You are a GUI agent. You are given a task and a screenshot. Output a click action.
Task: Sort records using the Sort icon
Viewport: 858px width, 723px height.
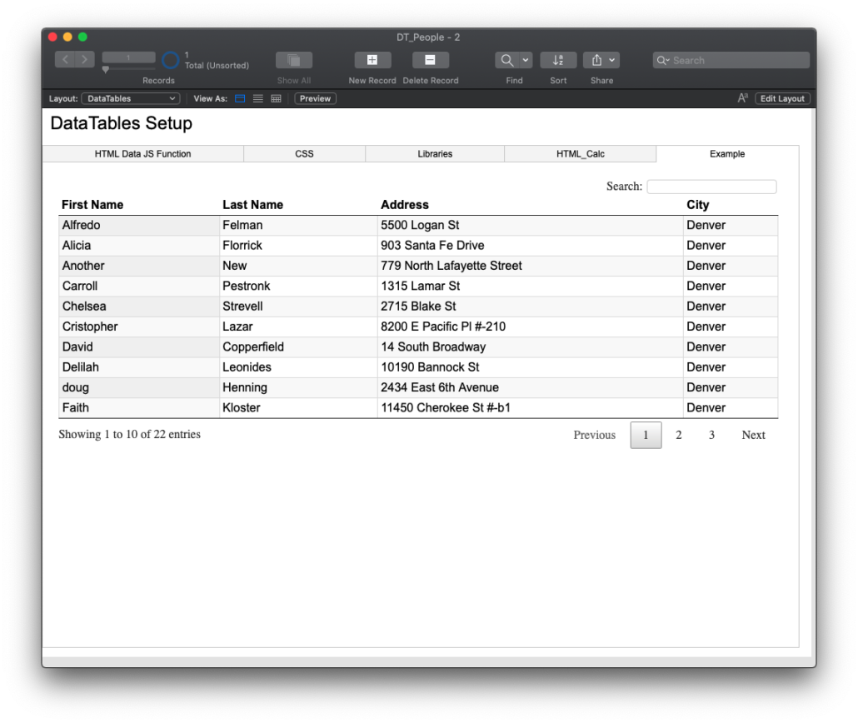557,59
